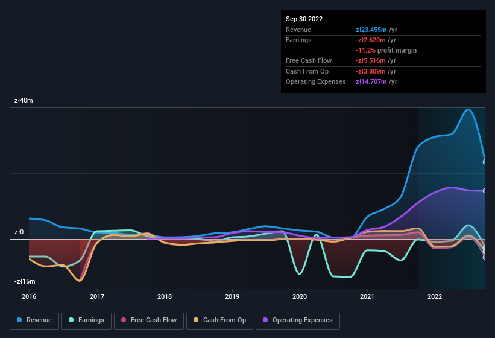The image size is (495, 338).
Task: Click the -zł5.516m free cash flow value
Action: [370, 60]
